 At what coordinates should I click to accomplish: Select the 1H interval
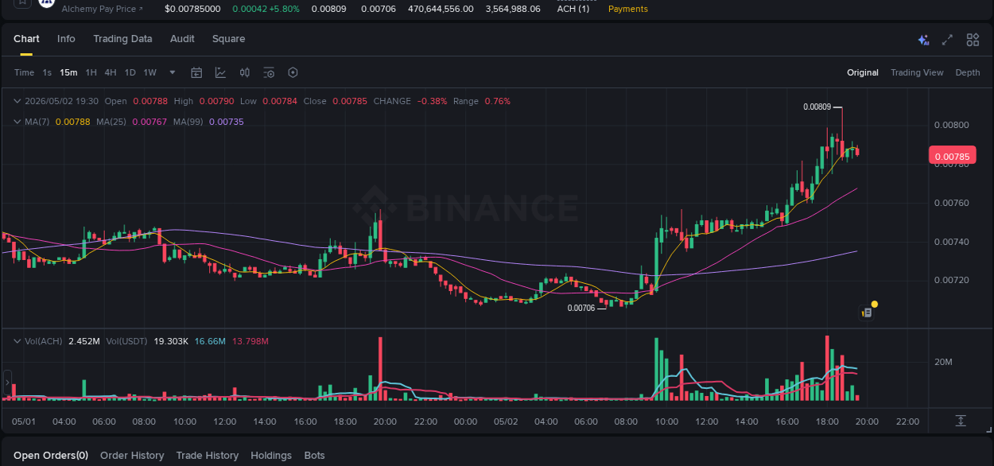[91, 72]
